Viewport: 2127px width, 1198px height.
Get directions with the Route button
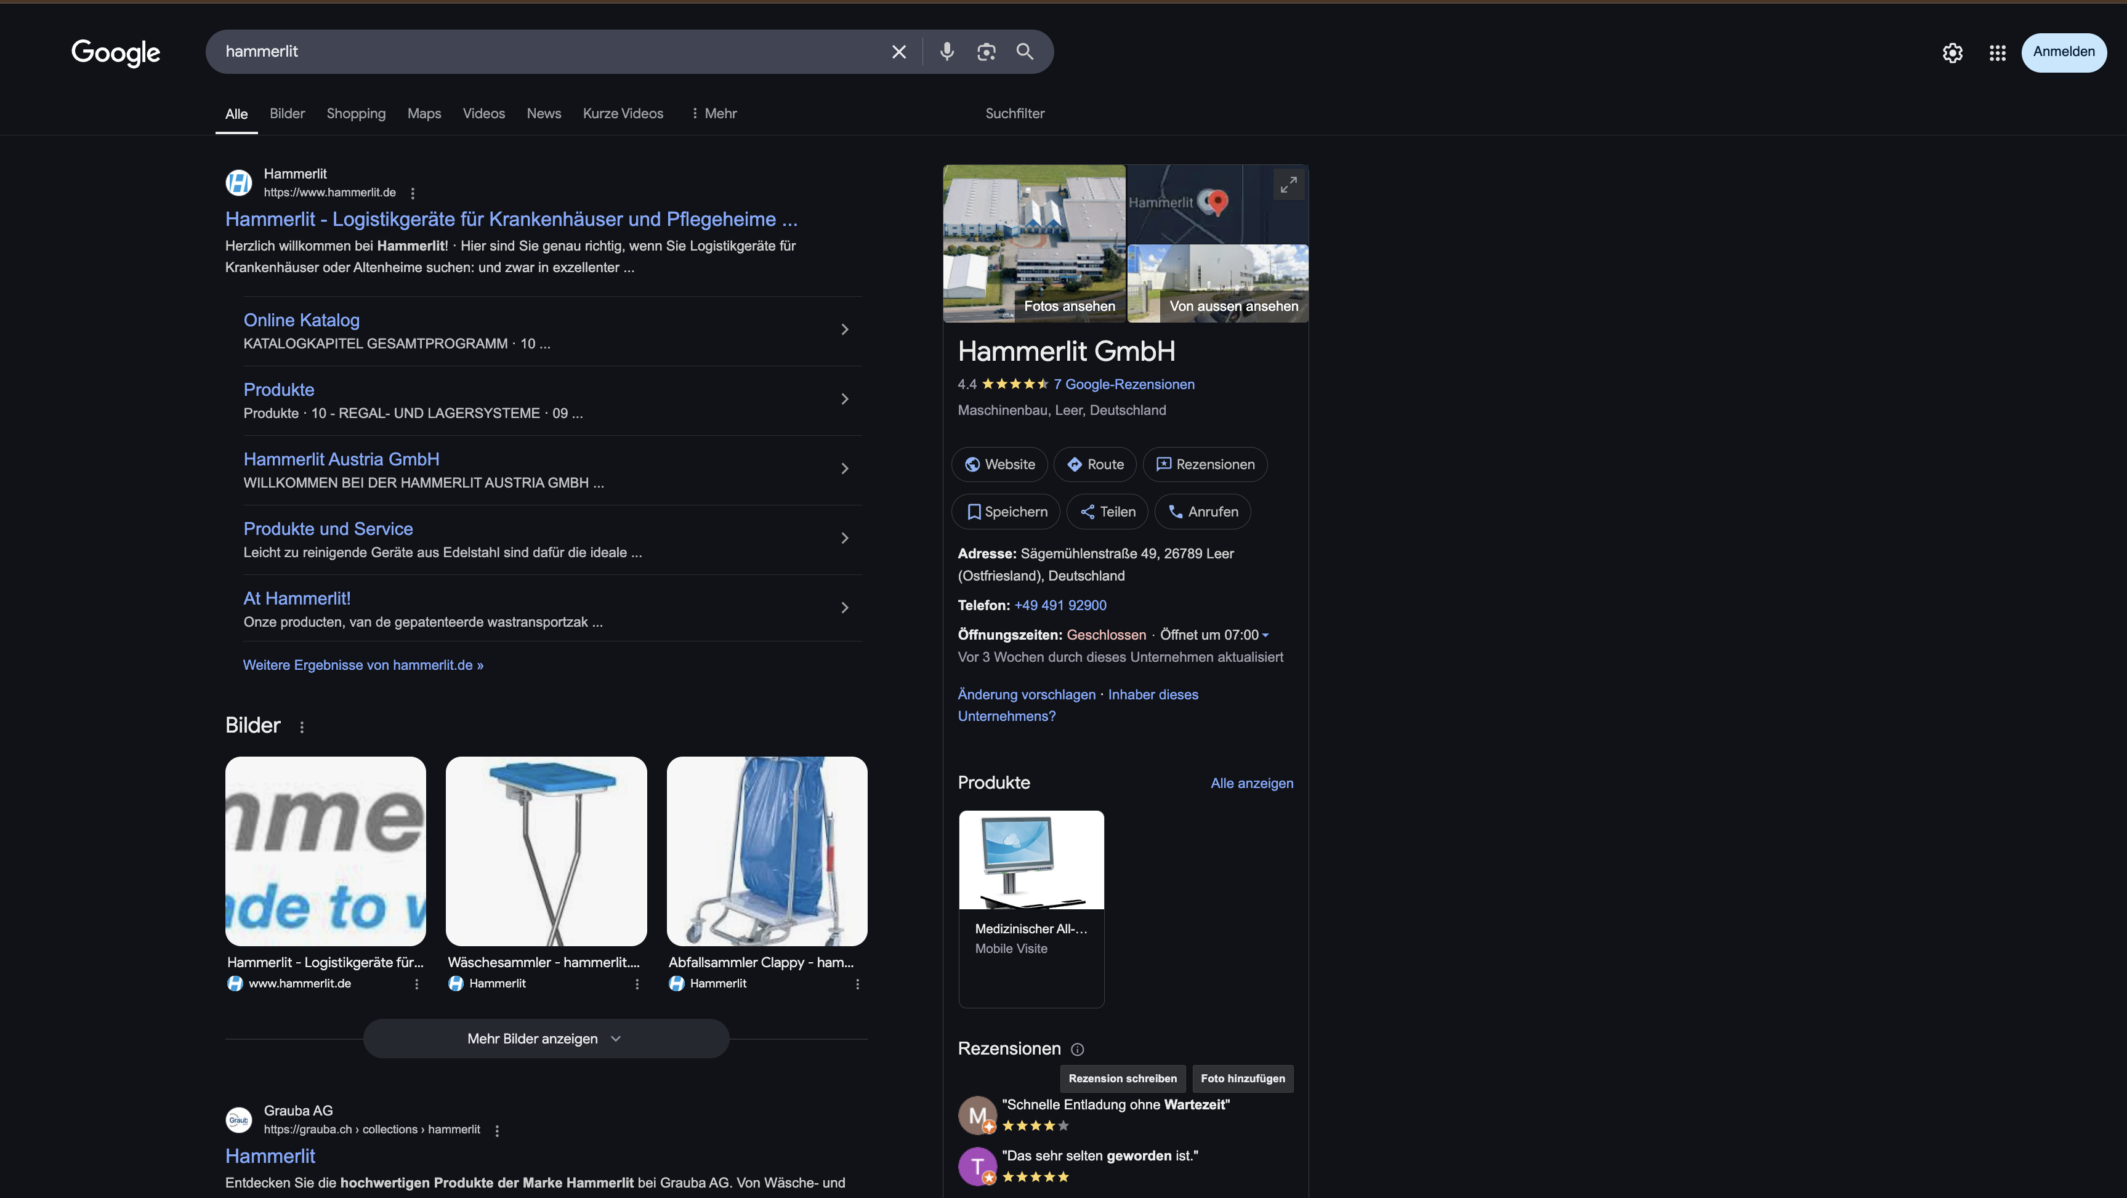[1095, 464]
